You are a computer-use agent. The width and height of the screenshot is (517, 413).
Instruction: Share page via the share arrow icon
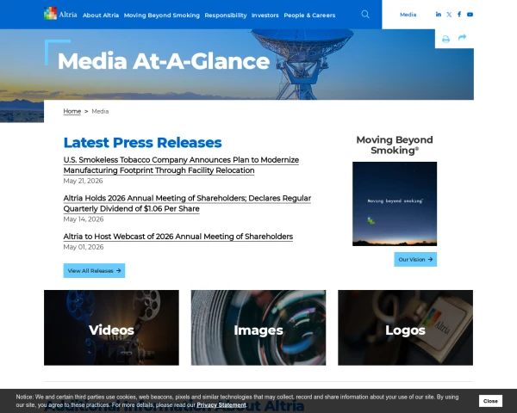462,38
